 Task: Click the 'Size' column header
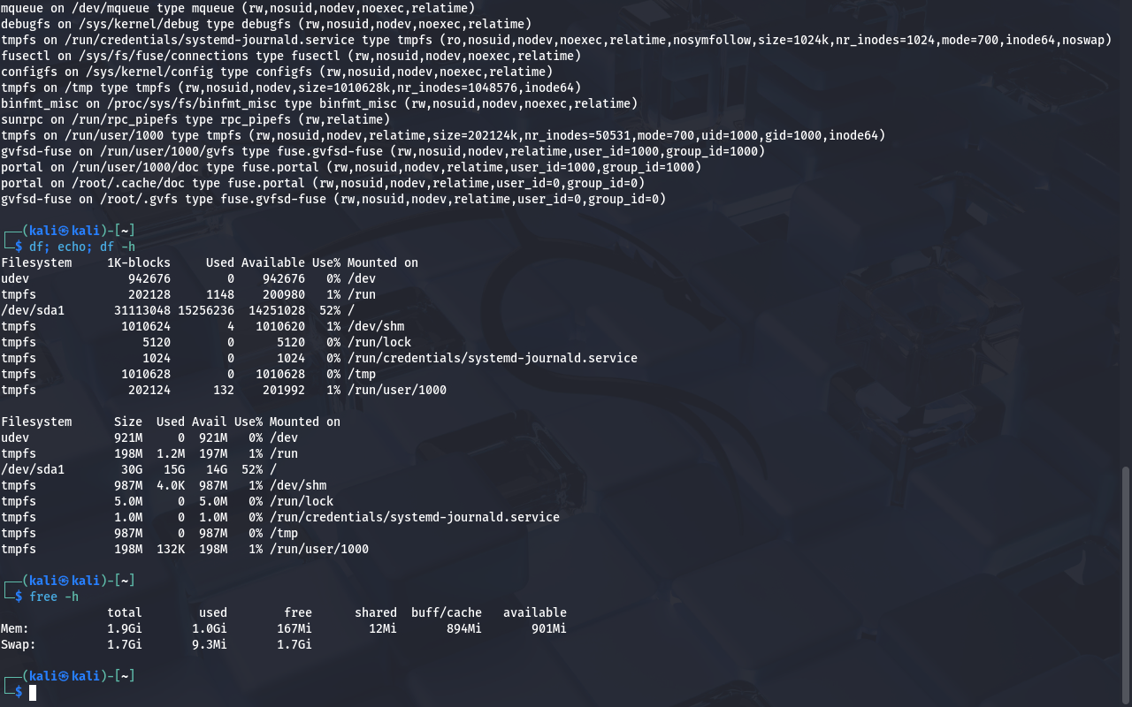point(128,422)
